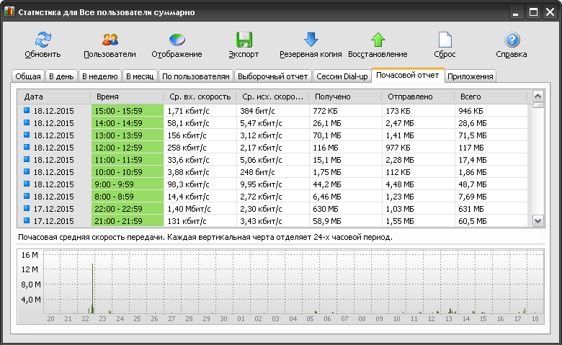This screenshot has width=562, height=345.
Task: Click blue marker of 17.12.2015 22:00 row
Action: coord(27,208)
